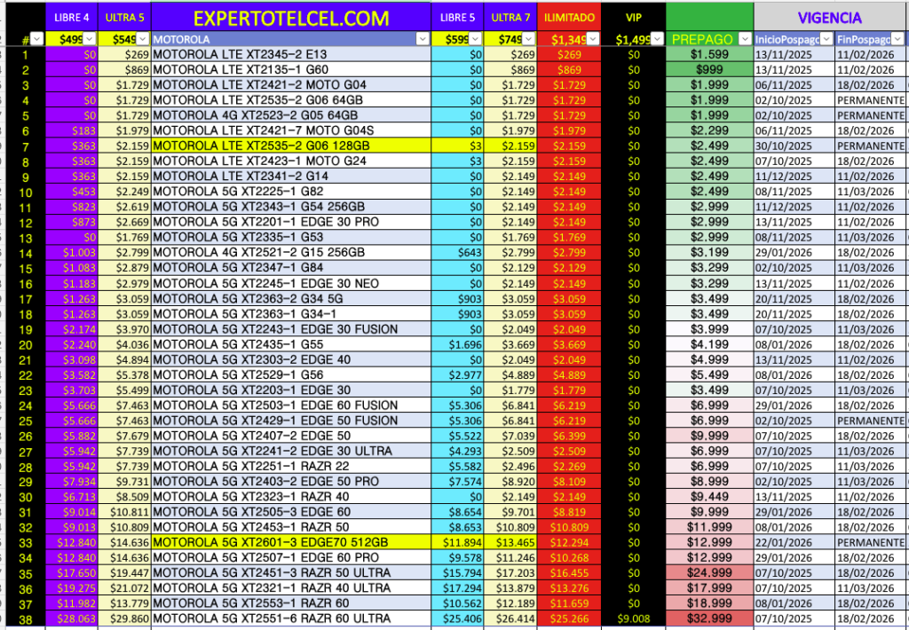The height and width of the screenshot is (630, 909).
Task: Open the filter dropdown for $1,499 VIP column
Action: point(656,40)
